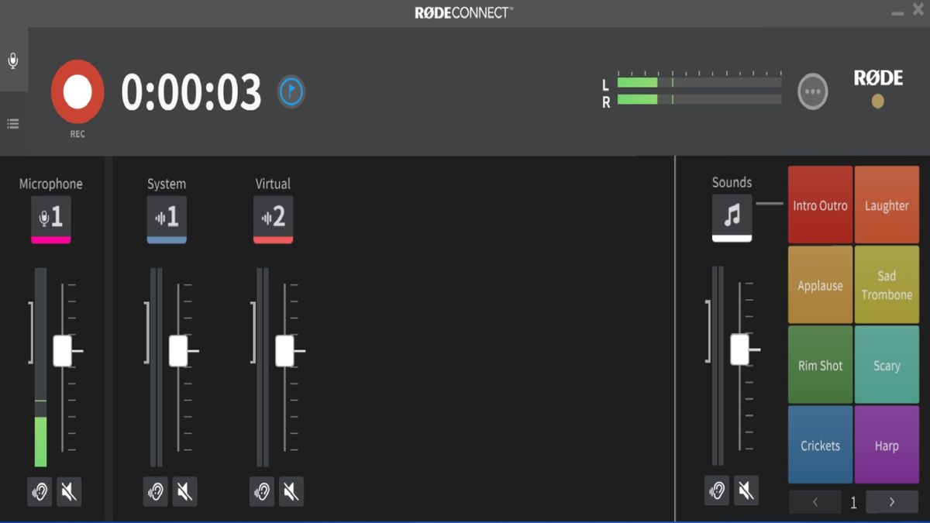930x523 pixels.
Task: Go to the next soundboard page
Action: (891, 502)
